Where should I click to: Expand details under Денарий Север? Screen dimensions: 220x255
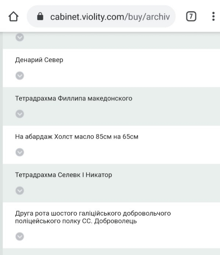pyautogui.click(x=19, y=76)
